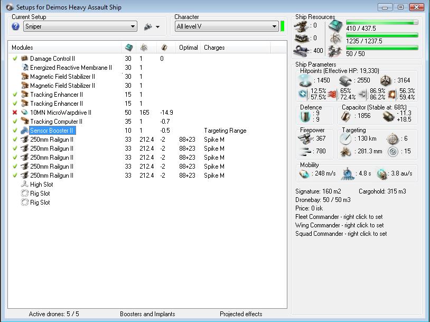This screenshot has width=430, height=322.
Task: Click Fleet Commander right click to set
Action: click(339, 217)
